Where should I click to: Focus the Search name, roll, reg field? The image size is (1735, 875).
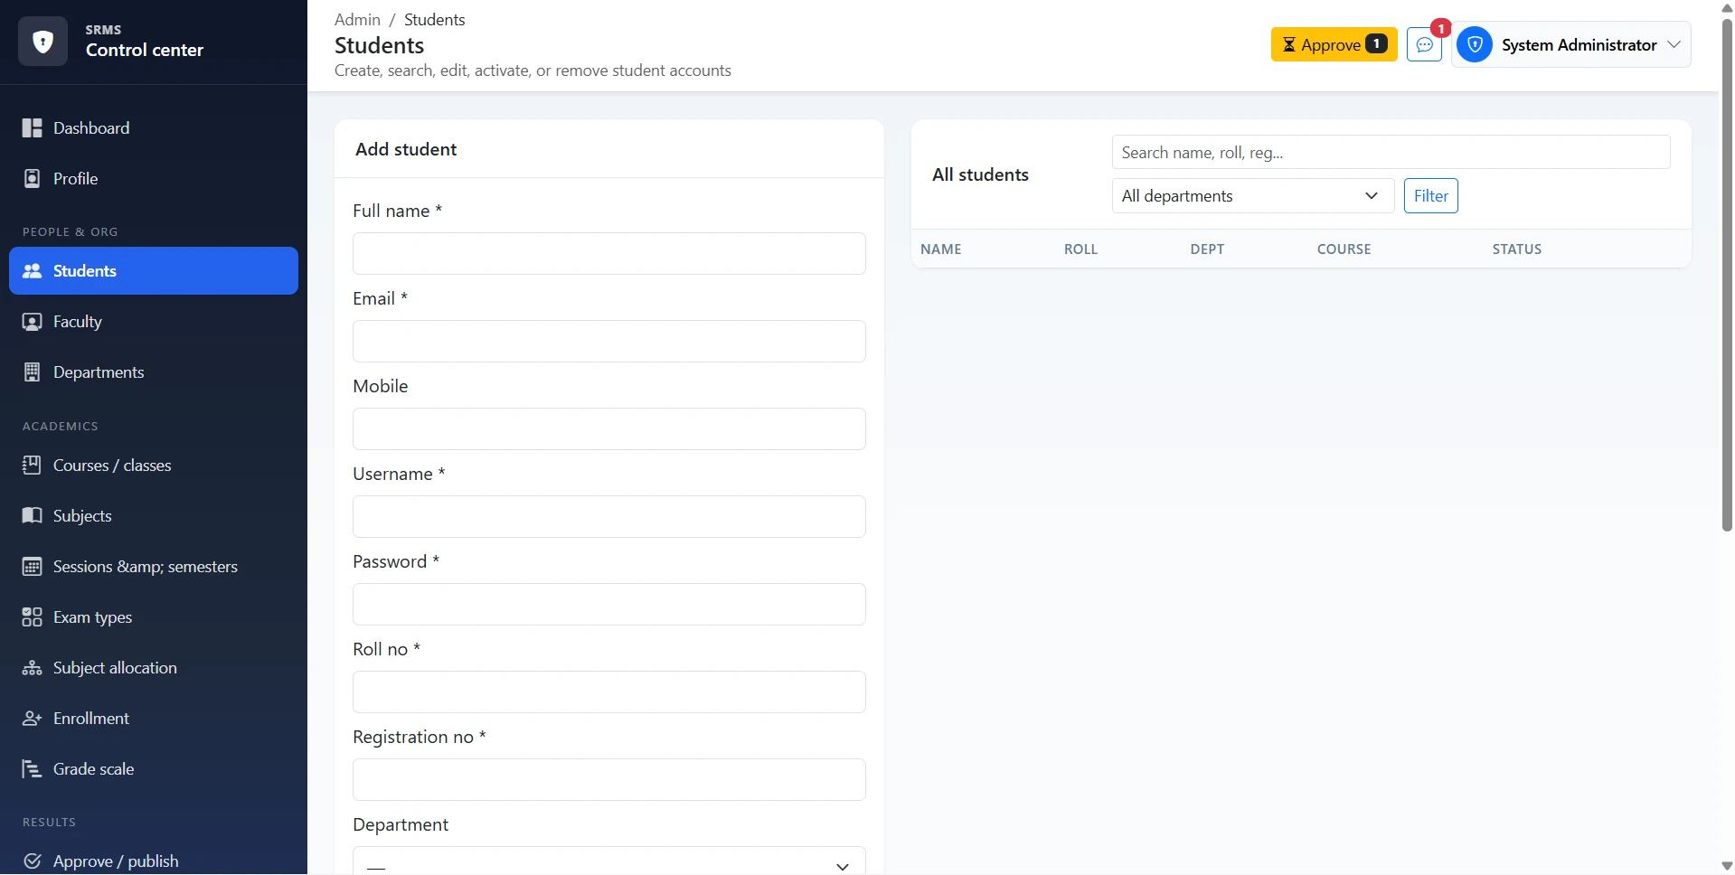[1391, 153]
